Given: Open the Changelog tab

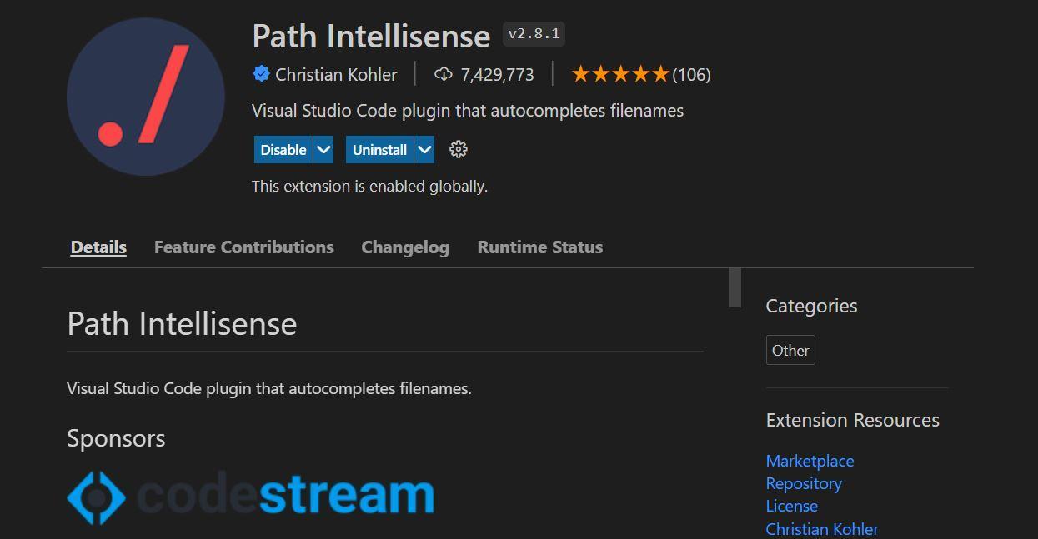Looking at the screenshot, I should point(404,247).
